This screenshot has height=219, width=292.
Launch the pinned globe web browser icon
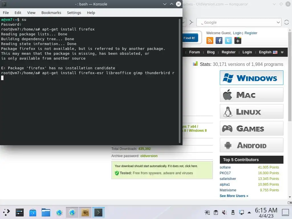click(x=59, y=212)
